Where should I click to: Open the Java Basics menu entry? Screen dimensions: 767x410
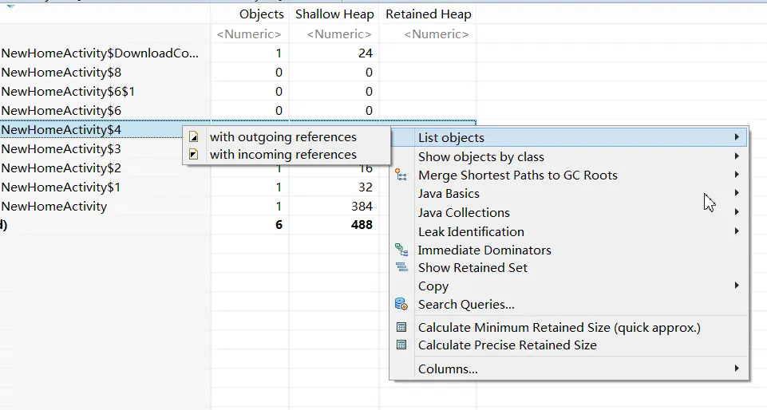click(x=569, y=194)
